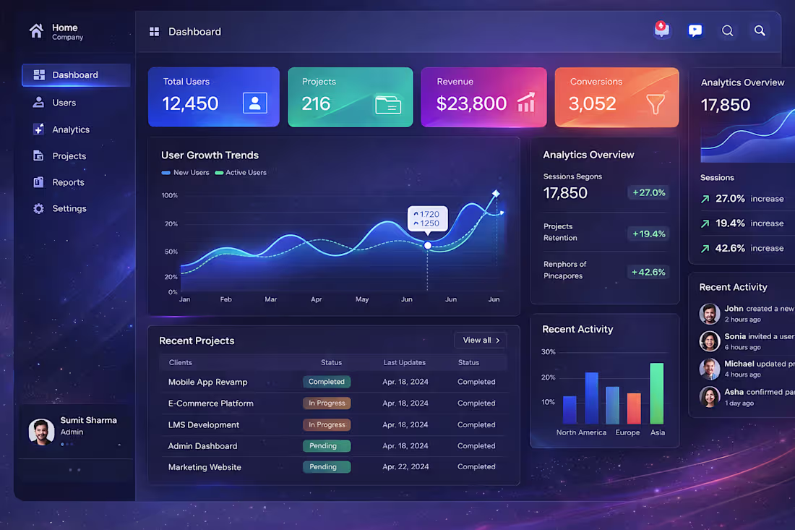The width and height of the screenshot is (795, 530).
Task: Click the +27.0% badge next to Sessions
Action: tap(648, 192)
